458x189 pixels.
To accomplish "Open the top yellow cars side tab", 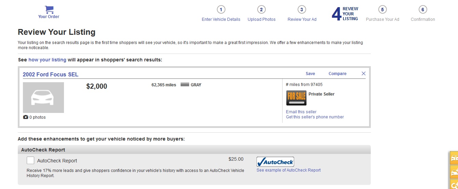I will click(x=454, y=158).
